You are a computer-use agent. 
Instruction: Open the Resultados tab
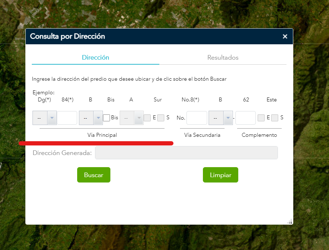click(x=223, y=57)
